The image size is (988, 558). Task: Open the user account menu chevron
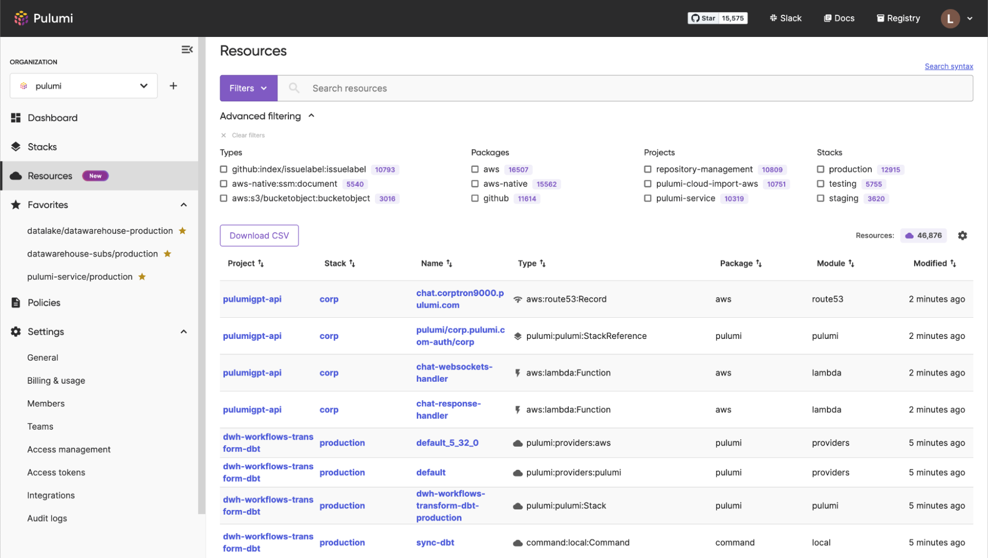point(970,18)
